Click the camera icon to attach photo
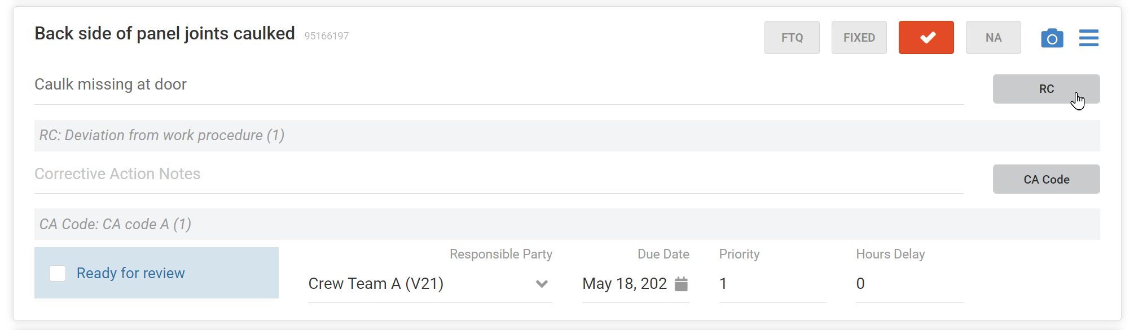This screenshot has height=330, width=1147. click(x=1052, y=38)
